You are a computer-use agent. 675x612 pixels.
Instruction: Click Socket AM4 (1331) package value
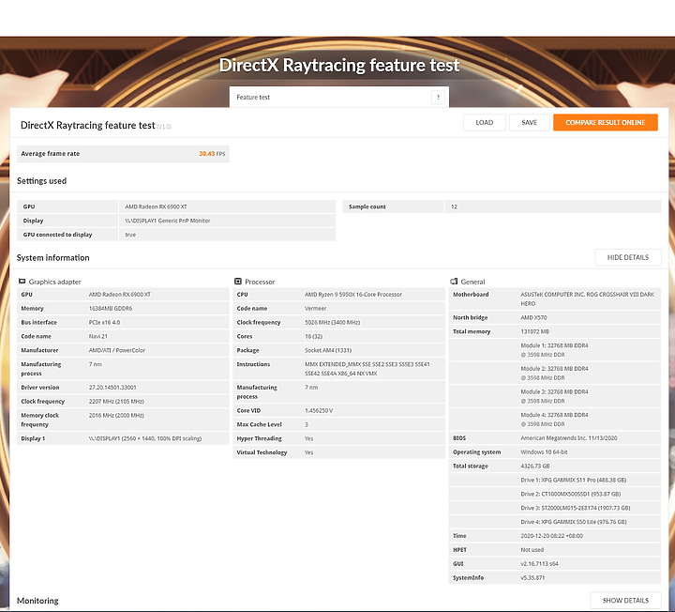coord(328,350)
